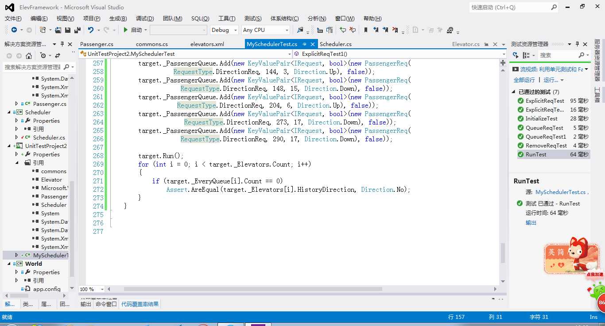
Task: Open the 输出 bottom tab
Action: tap(85, 304)
